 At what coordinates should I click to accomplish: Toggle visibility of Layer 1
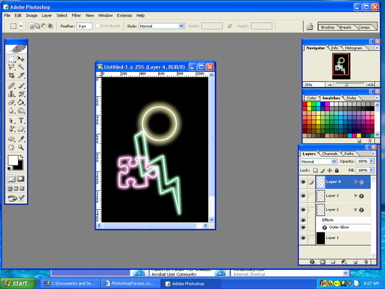[x=303, y=238]
